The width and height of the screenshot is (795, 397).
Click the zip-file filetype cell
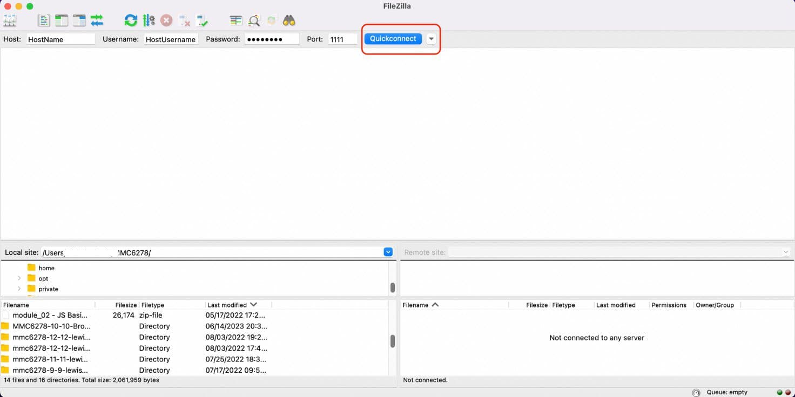tap(152, 315)
